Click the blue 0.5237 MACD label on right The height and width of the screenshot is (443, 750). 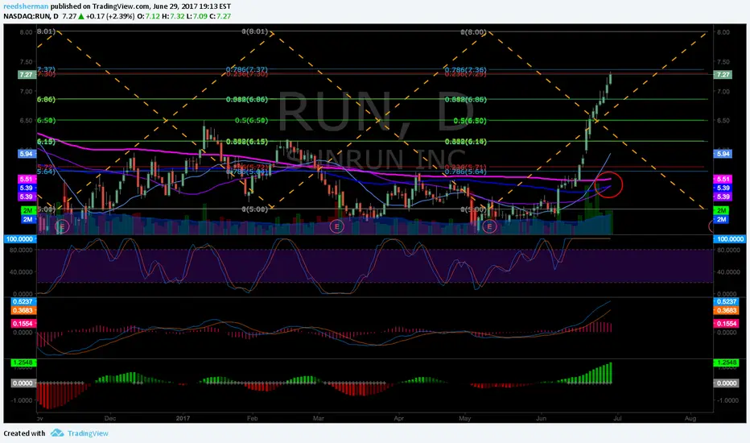point(726,301)
